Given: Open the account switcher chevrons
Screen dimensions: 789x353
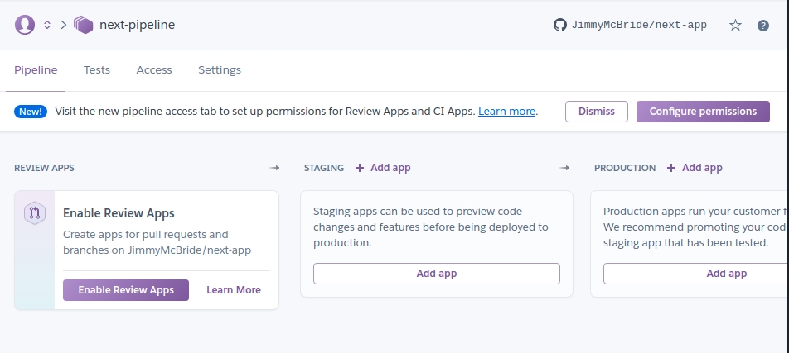Looking at the screenshot, I should [x=47, y=25].
